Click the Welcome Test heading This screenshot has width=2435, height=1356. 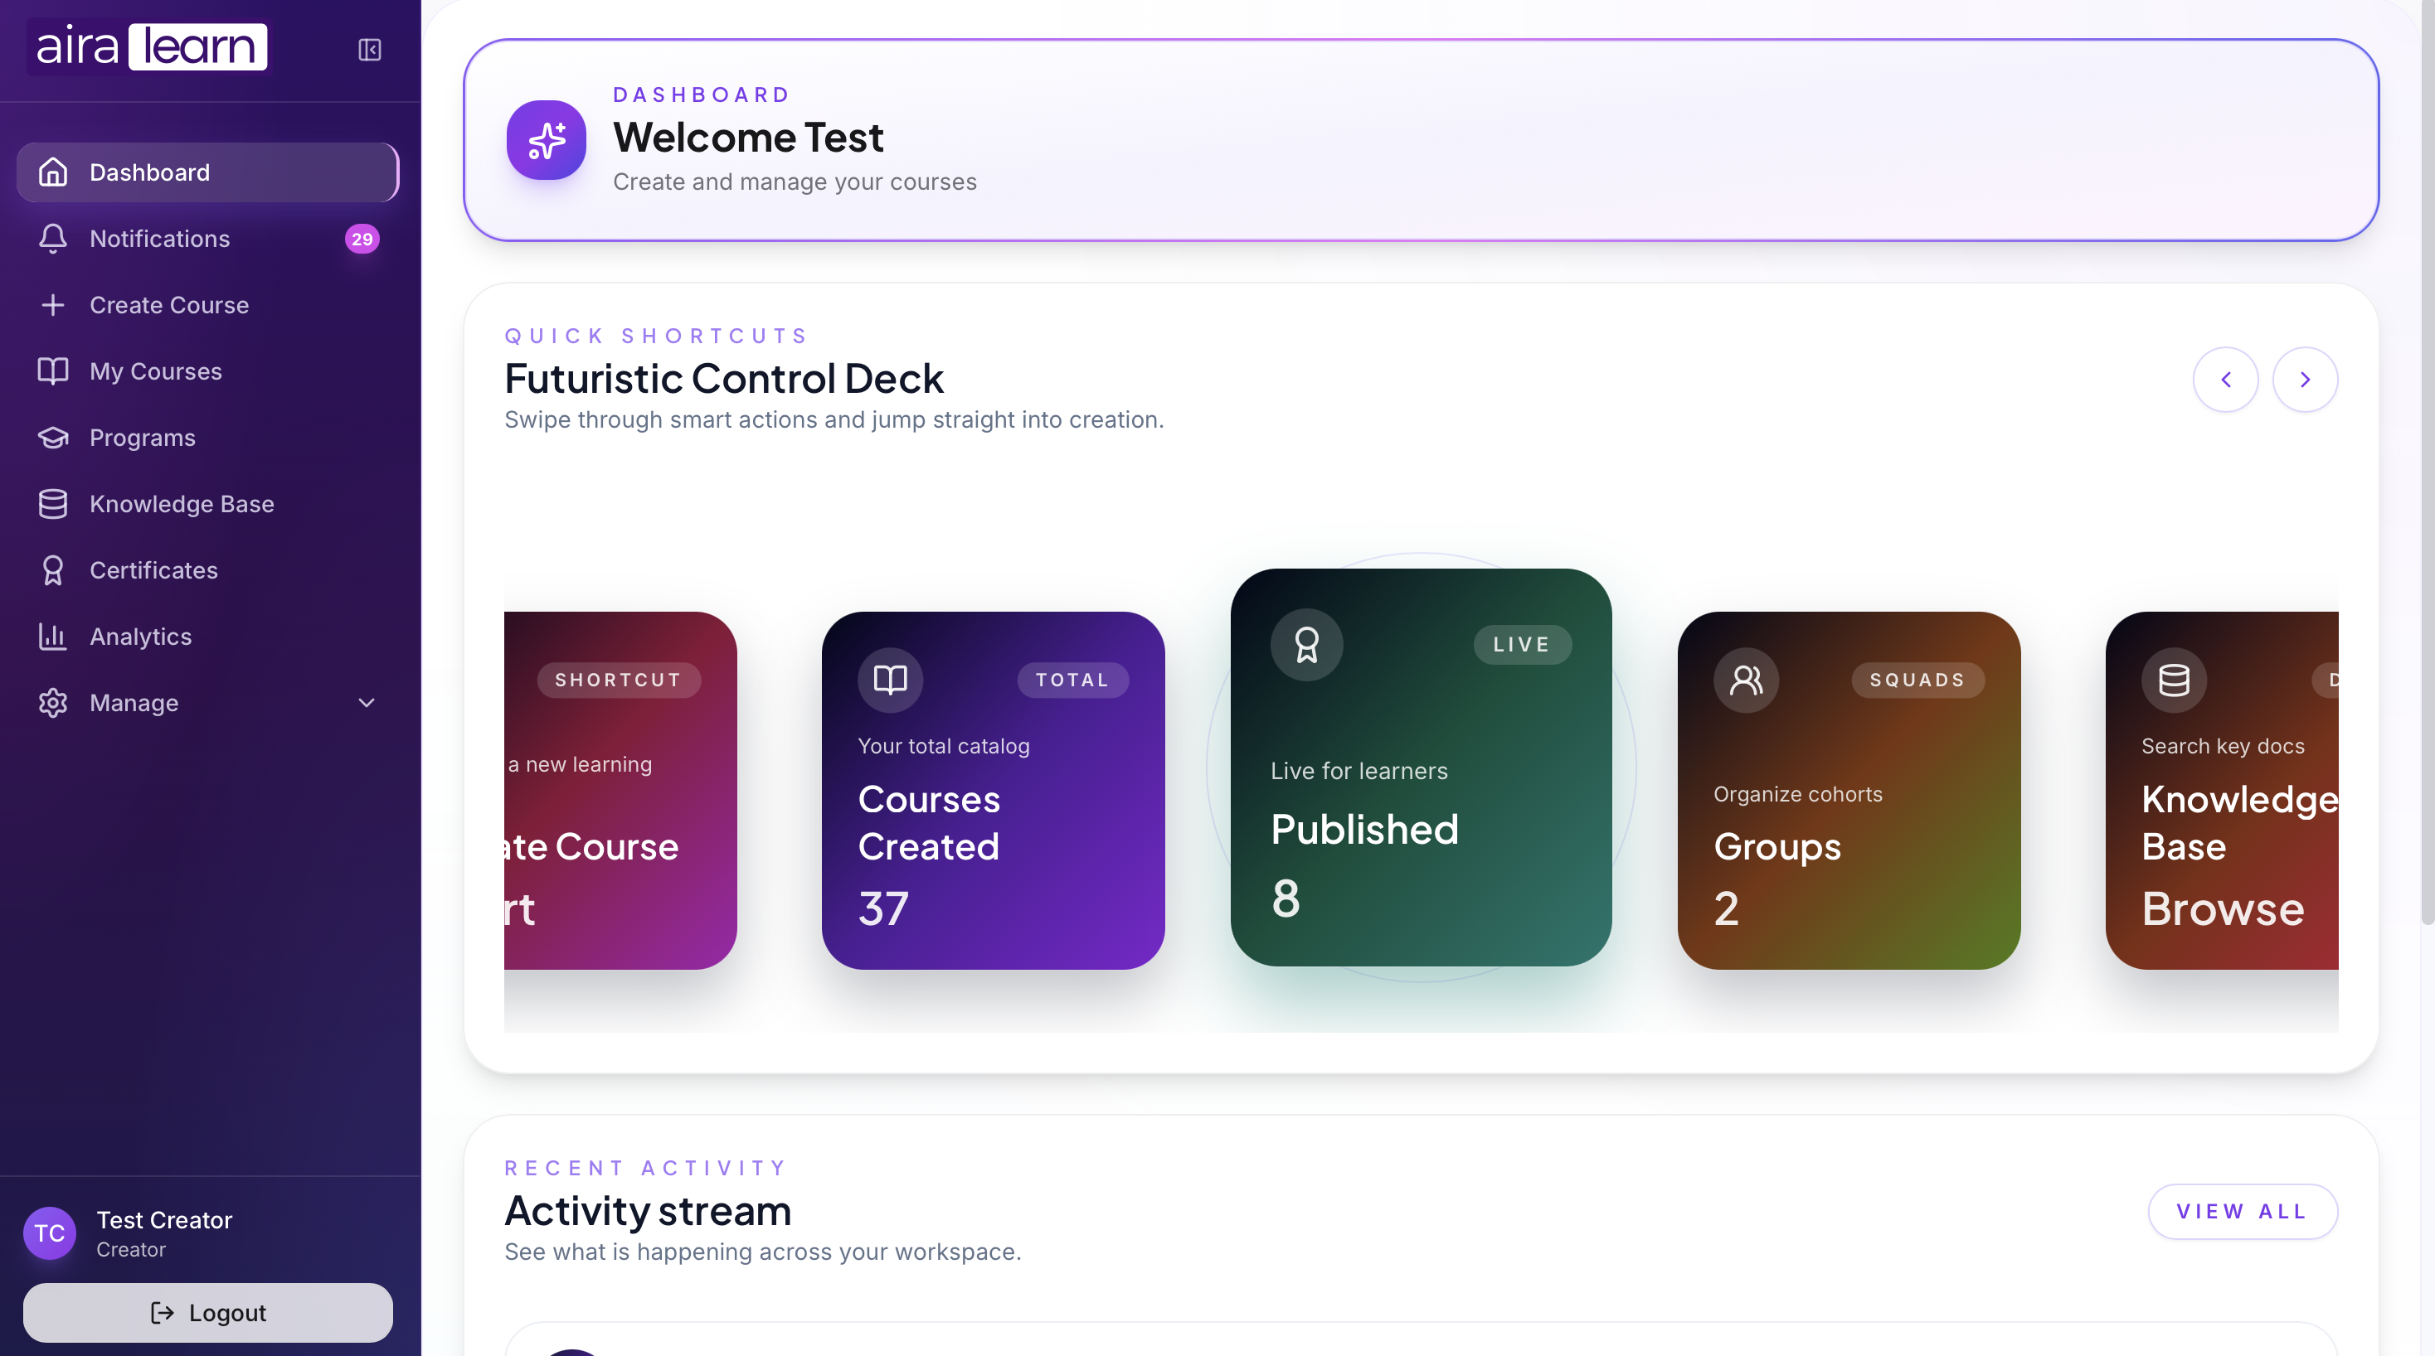pos(749,138)
